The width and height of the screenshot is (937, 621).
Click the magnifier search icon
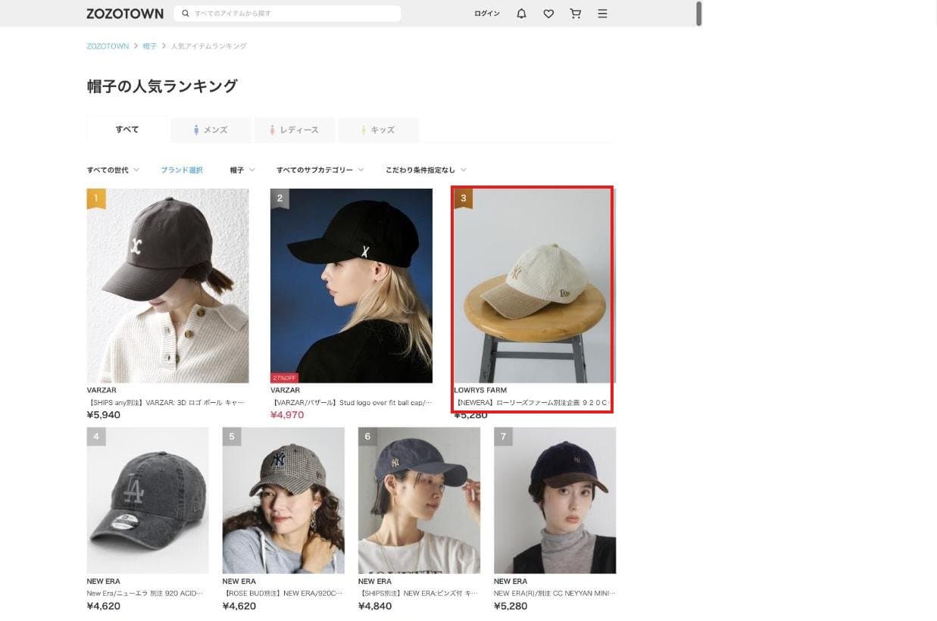tap(186, 14)
